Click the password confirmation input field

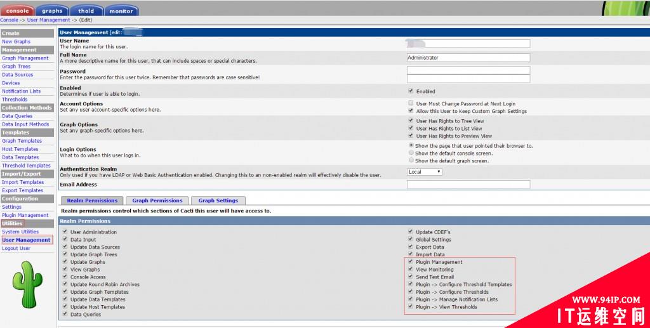point(468,79)
